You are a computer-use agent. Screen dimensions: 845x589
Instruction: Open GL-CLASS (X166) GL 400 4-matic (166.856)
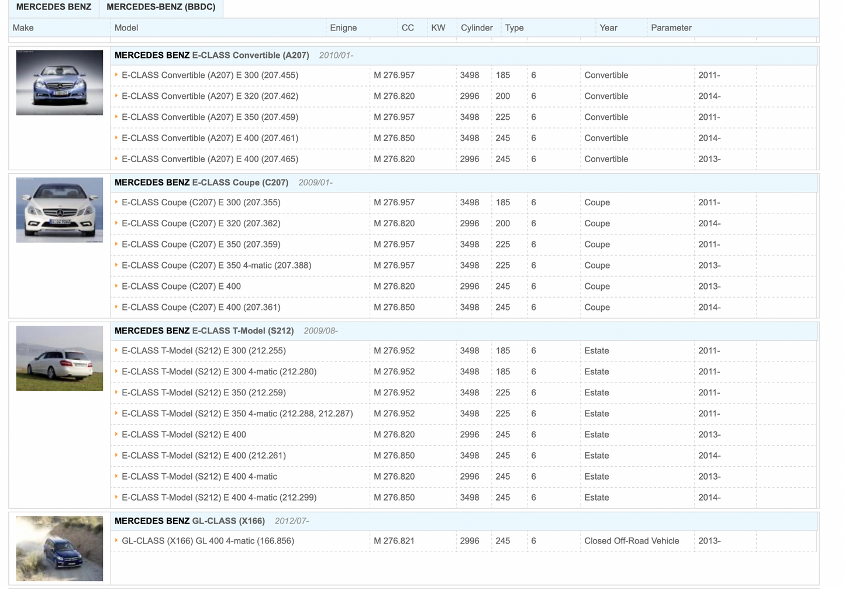(208, 541)
